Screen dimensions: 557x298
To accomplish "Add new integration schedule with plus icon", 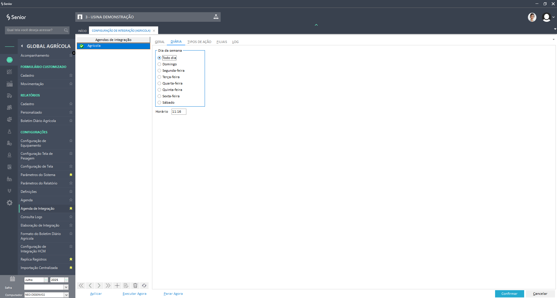I will [x=117, y=286].
